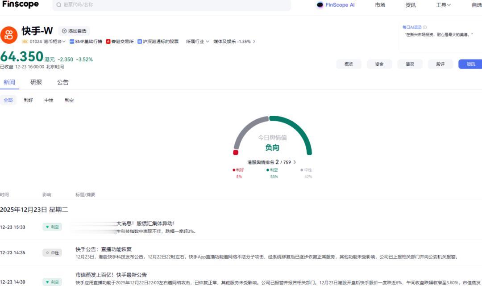This screenshot has height=286, width=482.
Task: Click the Kuaishou orange company logo
Action: (x=8, y=35)
